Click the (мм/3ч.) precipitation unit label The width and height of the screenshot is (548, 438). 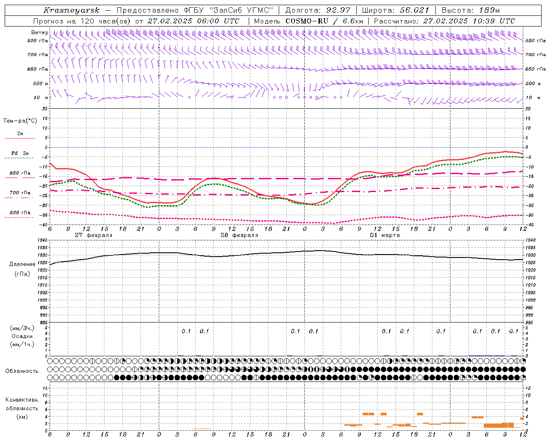point(22,328)
